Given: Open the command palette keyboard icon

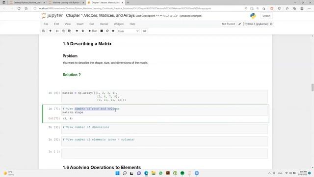Looking at the screenshot, I should tap(144, 31).
